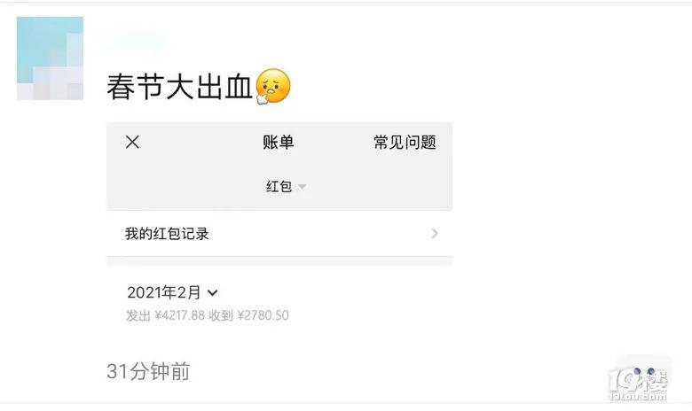Click the 账单 page title
692x411 pixels.
(278, 143)
